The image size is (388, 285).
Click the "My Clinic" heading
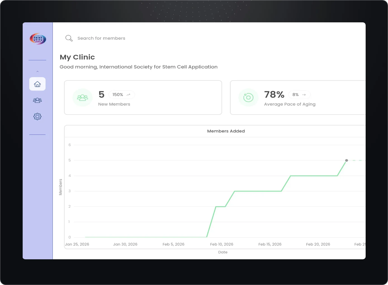(77, 57)
